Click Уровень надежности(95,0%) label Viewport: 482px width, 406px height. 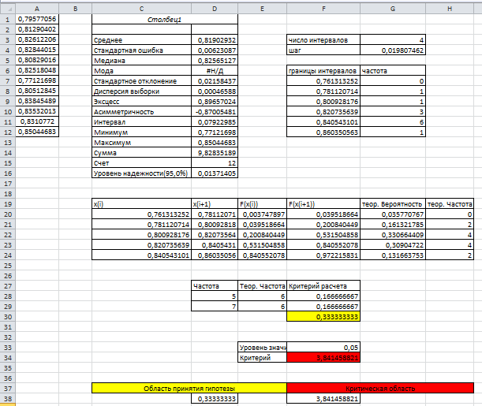coord(141,173)
